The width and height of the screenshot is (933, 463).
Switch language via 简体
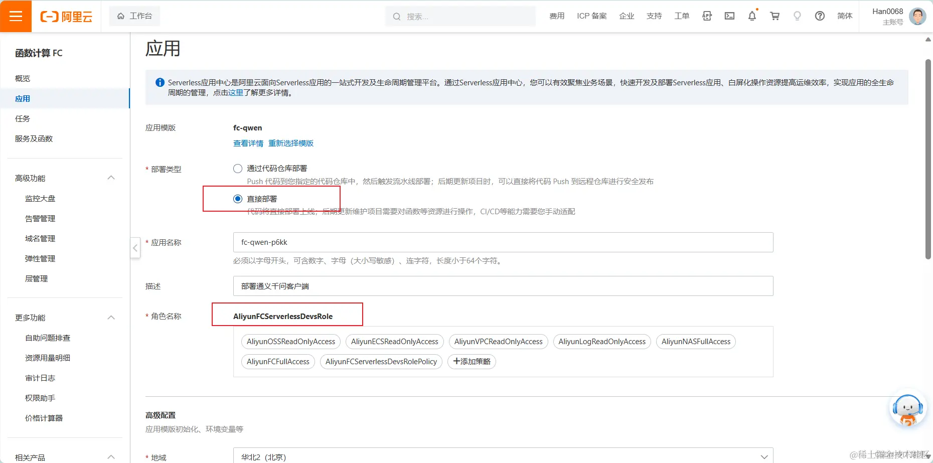pos(845,16)
